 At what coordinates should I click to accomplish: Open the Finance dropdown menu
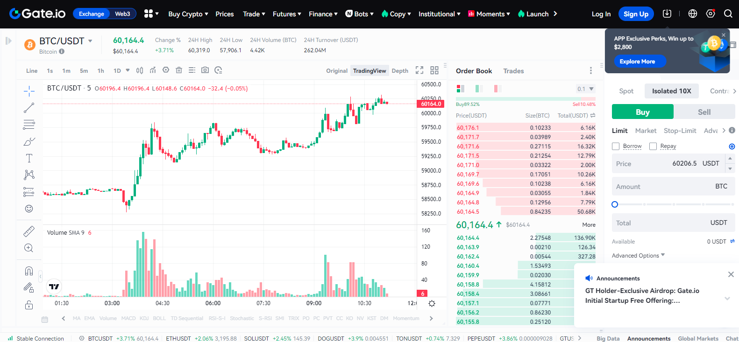[x=323, y=14]
